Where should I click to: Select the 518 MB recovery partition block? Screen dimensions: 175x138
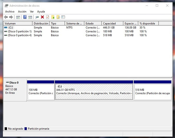pos(153,90)
